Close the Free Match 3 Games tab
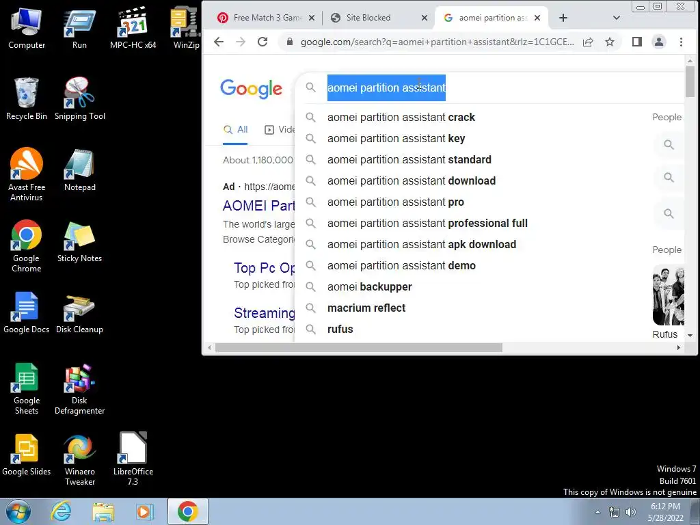Screen dimensions: 700x525 coord(312,18)
